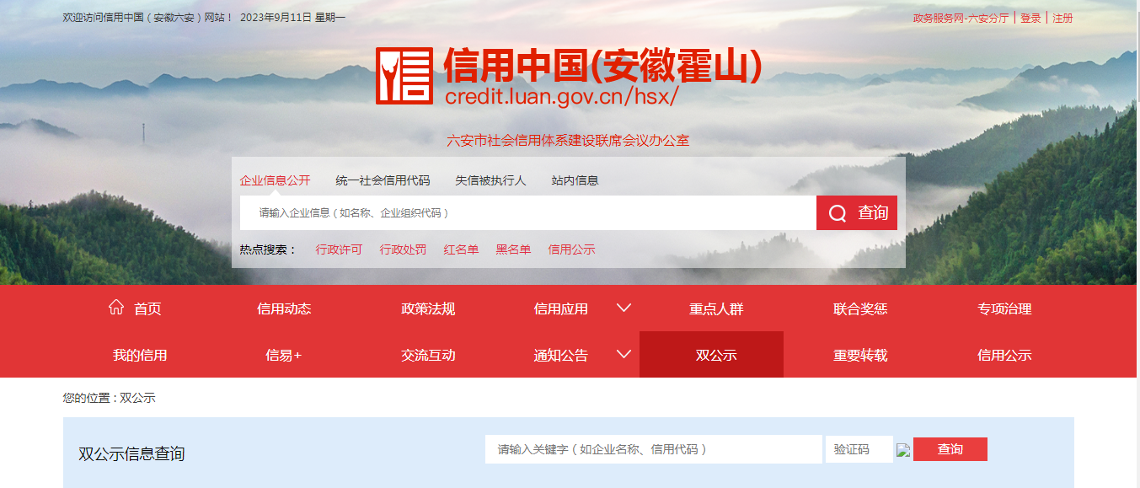Open the 行政许可 hot search link
This screenshot has width=1140, height=488.
[339, 249]
